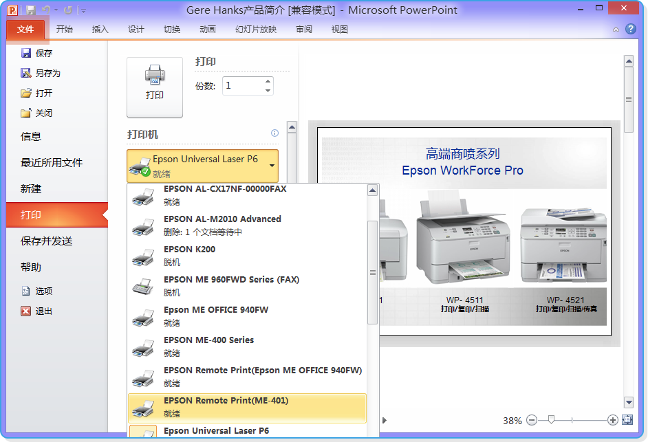Click the printer info icon beside 打印机
The height and width of the screenshot is (442, 648).
274,133
